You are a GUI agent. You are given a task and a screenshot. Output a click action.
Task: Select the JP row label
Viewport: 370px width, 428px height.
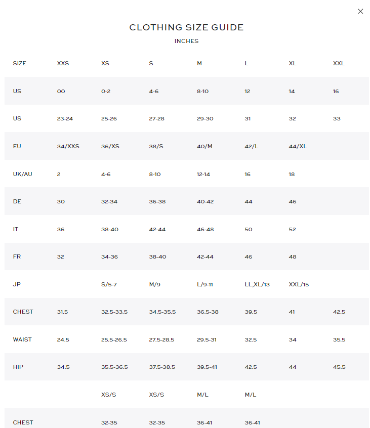[17, 284]
